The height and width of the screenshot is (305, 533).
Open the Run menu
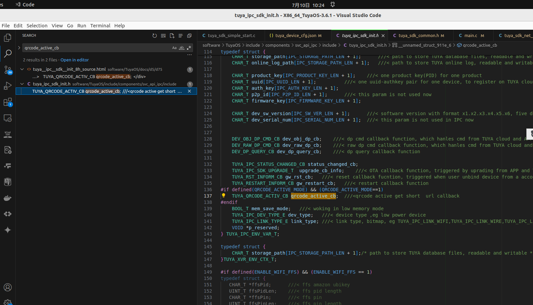[82, 26]
